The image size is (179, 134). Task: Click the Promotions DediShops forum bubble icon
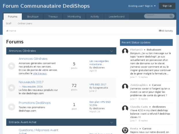(12, 107)
